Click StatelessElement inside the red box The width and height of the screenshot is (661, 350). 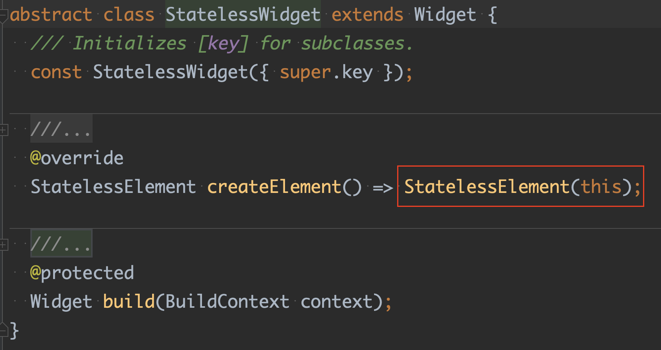[487, 187]
